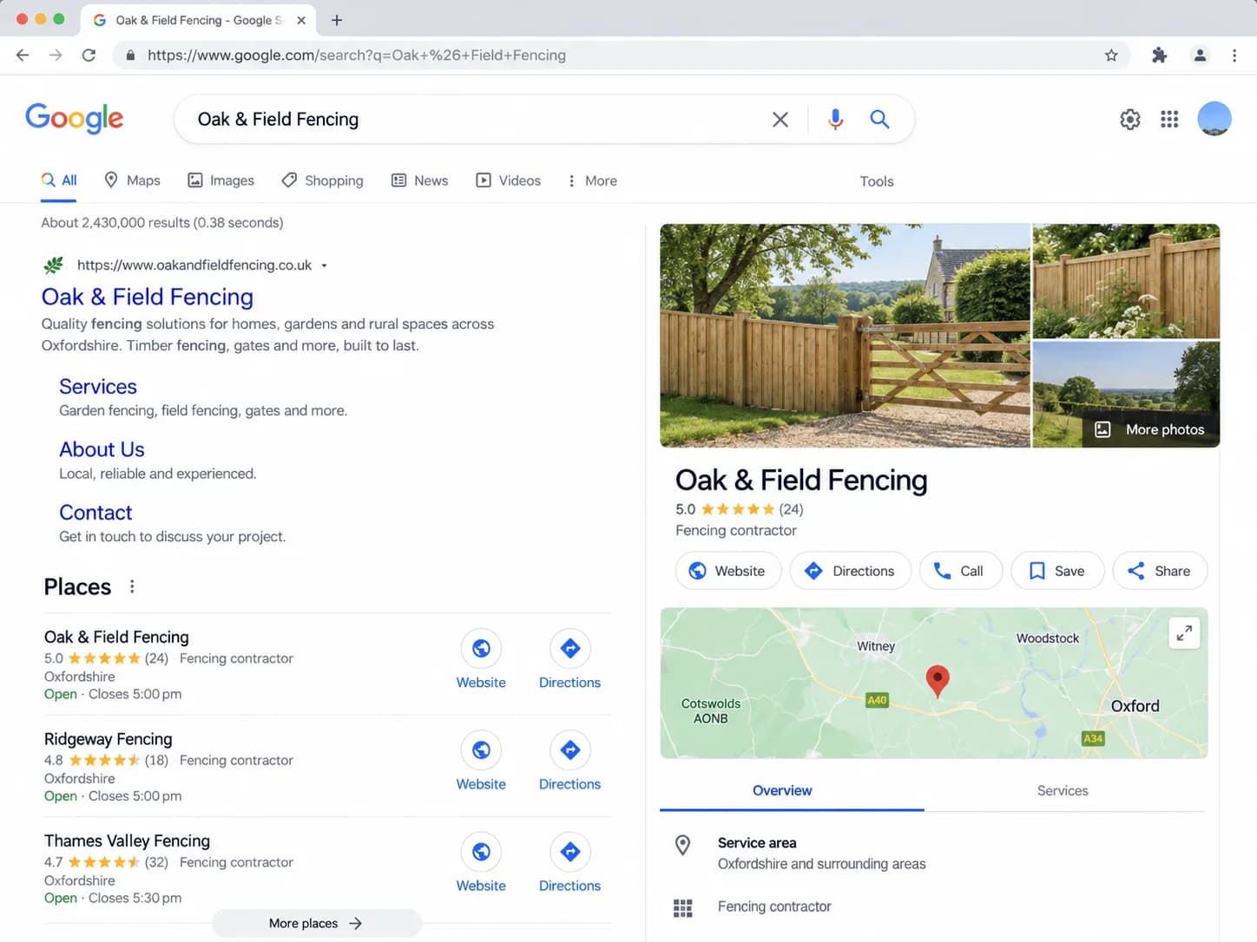Screen dimensions: 1257x942
Task: Click the blue magnifier search icon
Action: (x=879, y=119)
